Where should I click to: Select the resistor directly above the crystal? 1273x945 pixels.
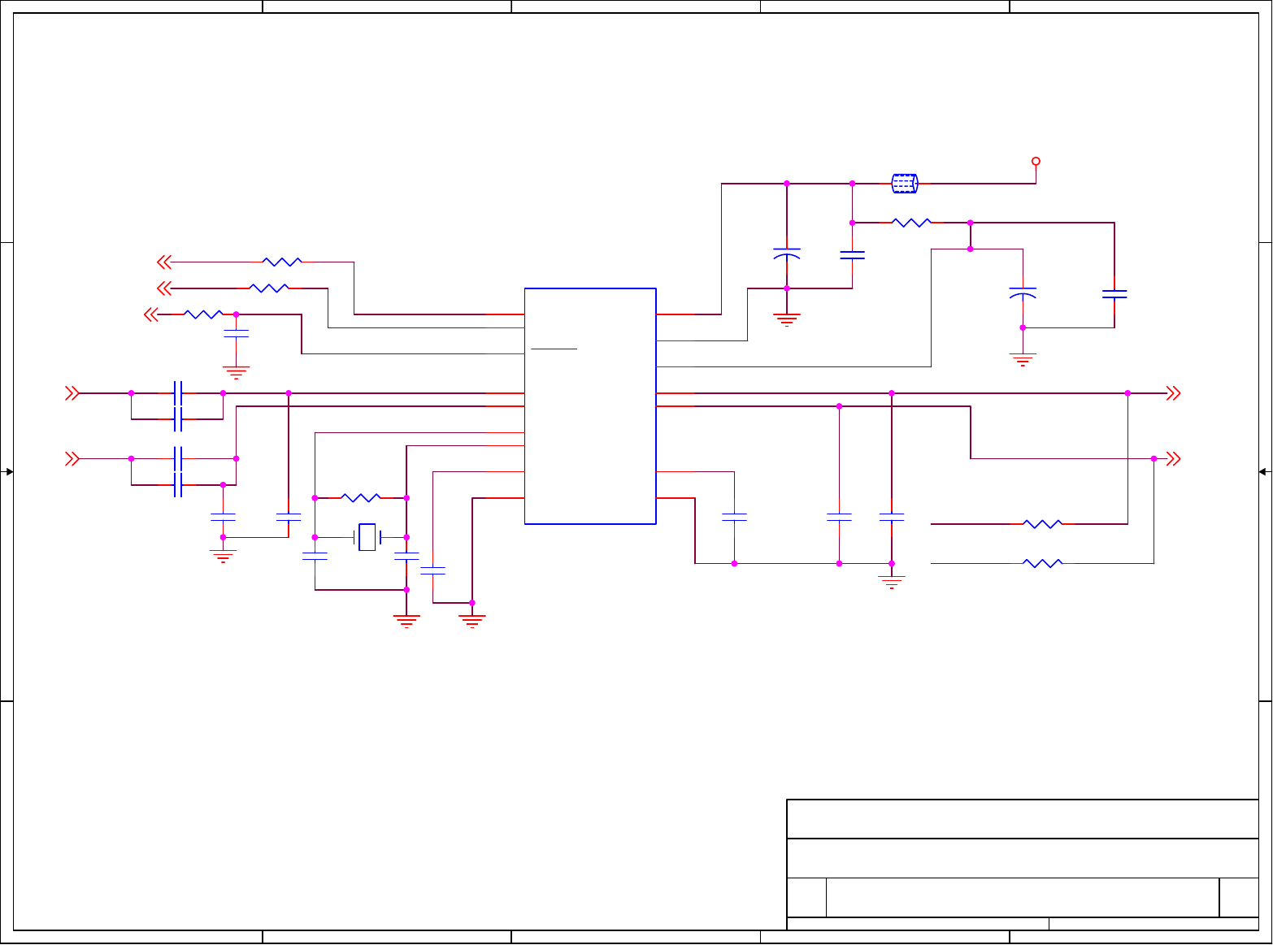[x=360, y=497]
